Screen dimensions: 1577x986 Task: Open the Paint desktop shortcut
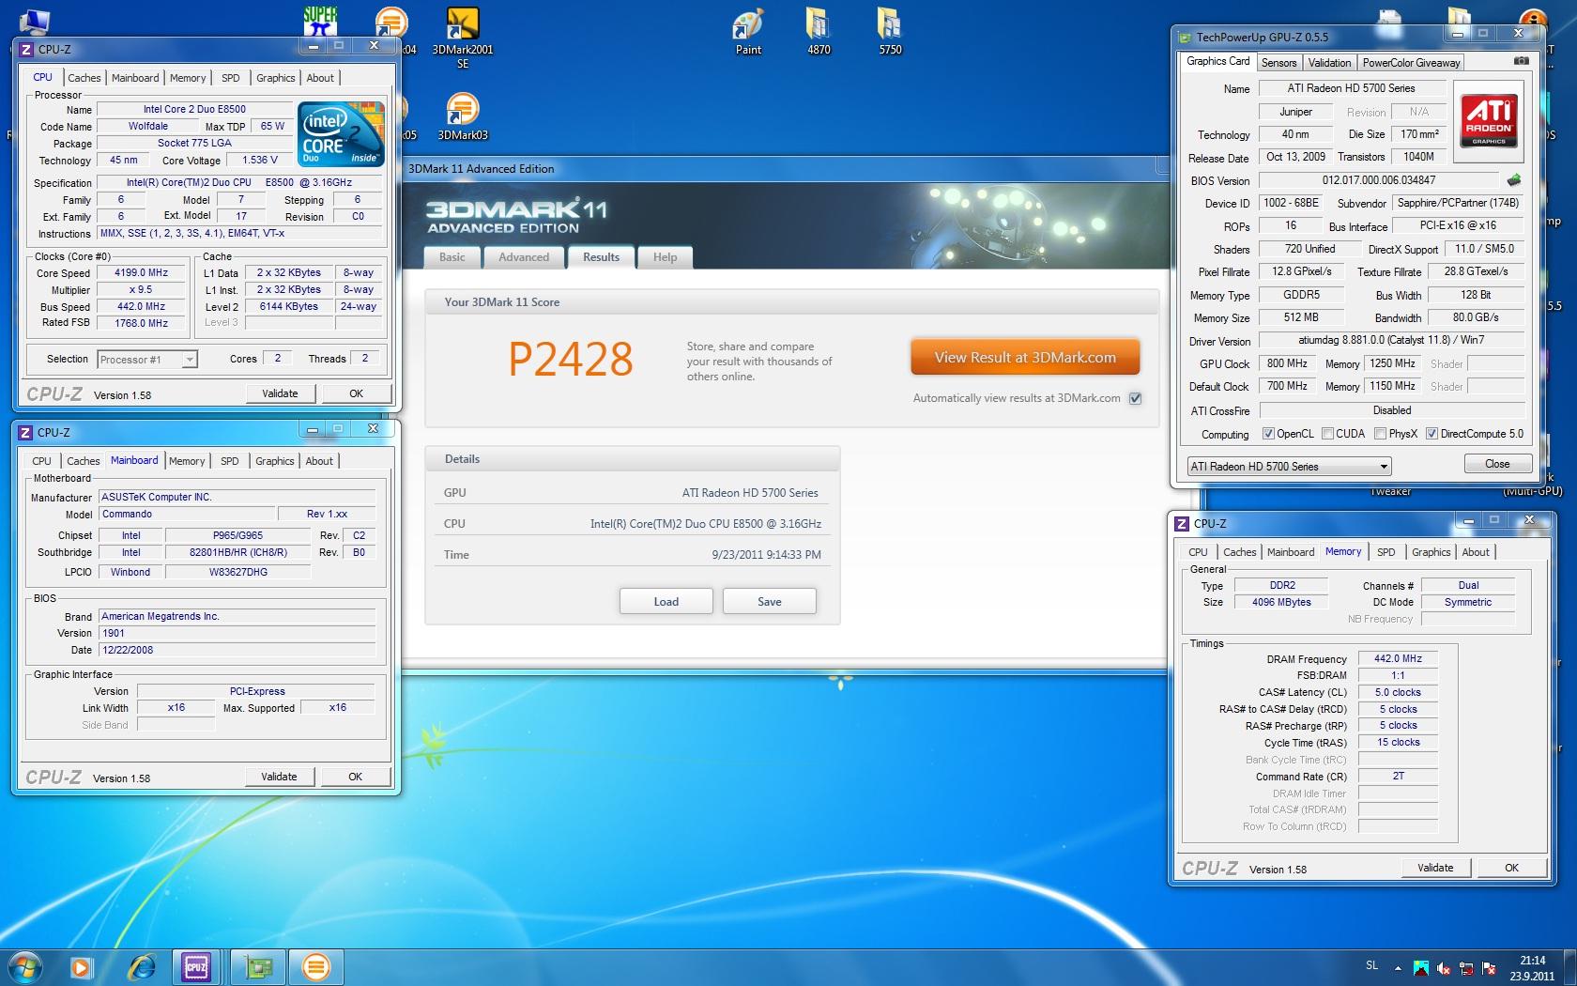[x=748, y=32]
